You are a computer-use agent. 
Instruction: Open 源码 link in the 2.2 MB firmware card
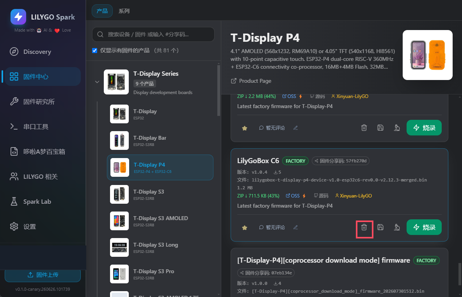317,96
